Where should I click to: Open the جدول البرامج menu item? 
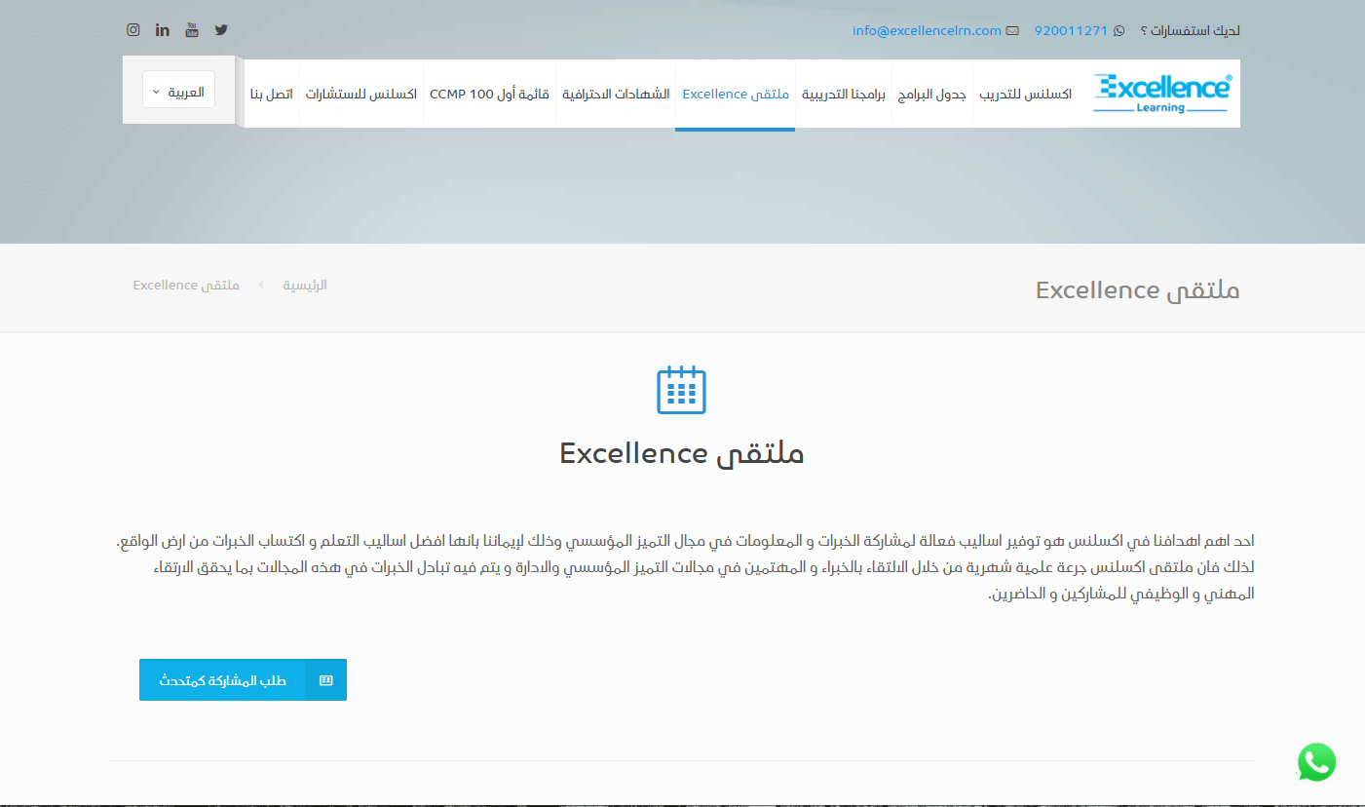931,95
